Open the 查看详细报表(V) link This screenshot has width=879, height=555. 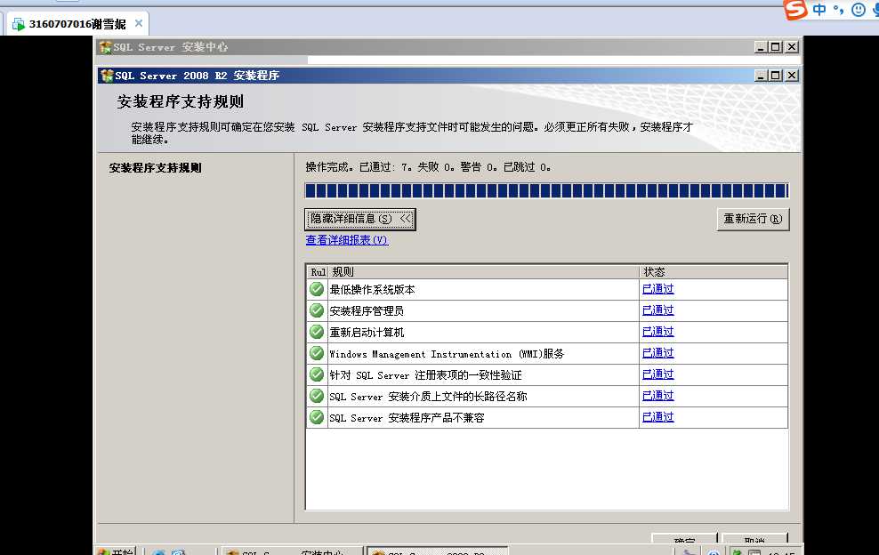click(346, 240)
